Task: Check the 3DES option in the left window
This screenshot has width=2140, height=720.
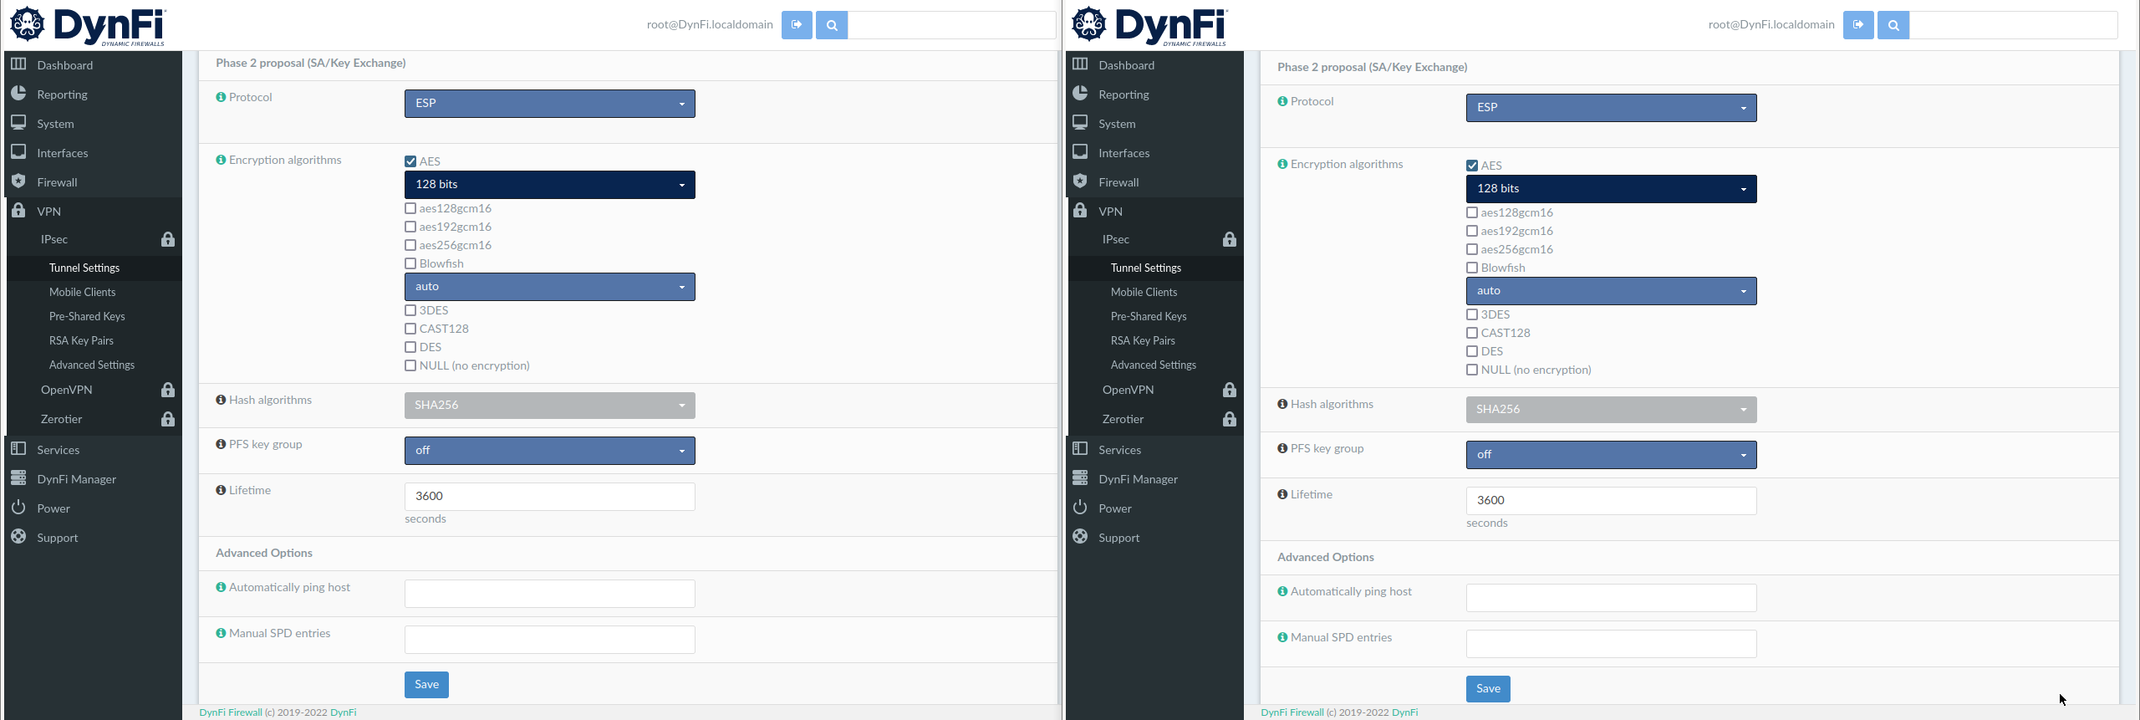Action: coord(410,310)
